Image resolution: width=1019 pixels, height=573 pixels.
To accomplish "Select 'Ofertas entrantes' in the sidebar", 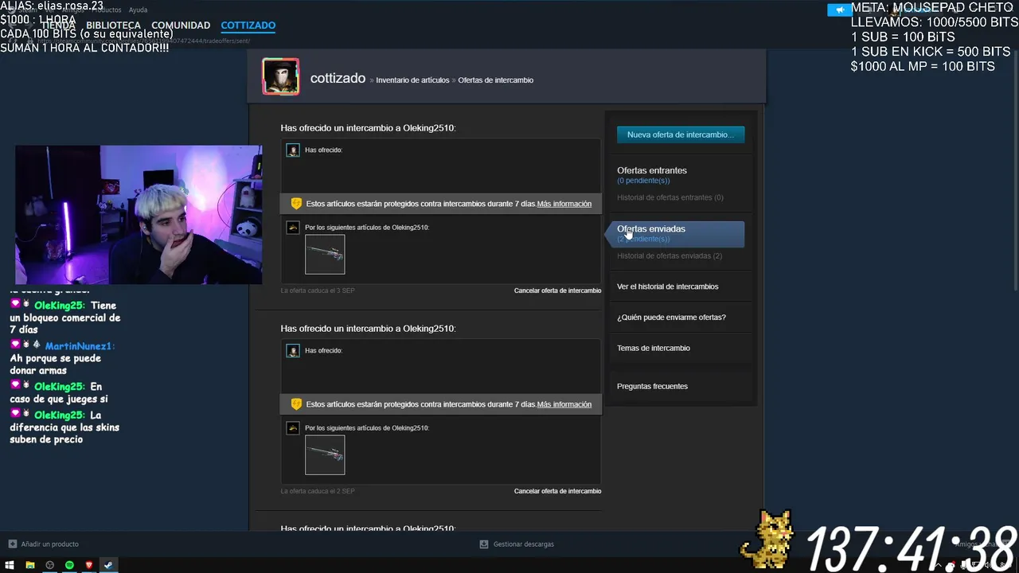I will 652,170.
